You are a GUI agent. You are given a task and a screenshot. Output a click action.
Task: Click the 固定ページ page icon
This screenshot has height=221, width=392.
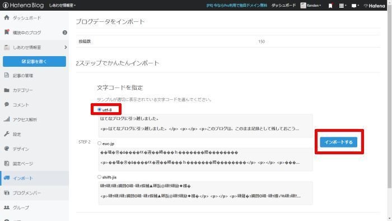point(7,163)
